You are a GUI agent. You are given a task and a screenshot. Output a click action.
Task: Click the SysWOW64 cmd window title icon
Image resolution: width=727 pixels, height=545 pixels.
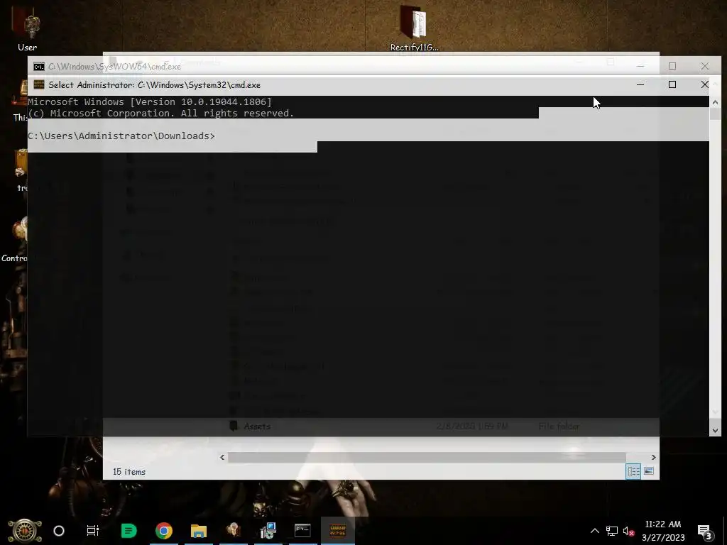(39, 66)
